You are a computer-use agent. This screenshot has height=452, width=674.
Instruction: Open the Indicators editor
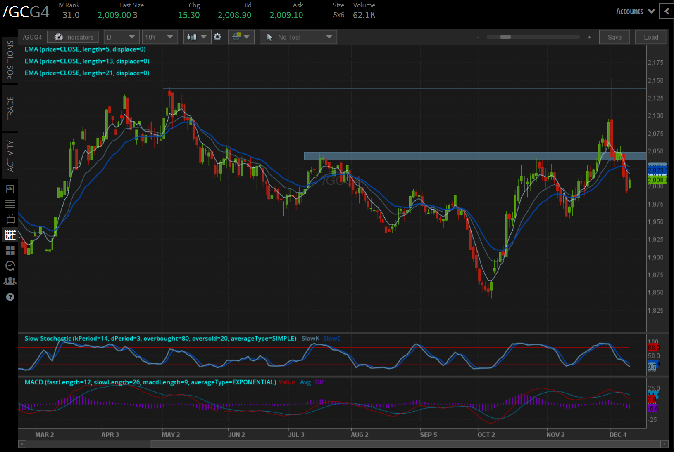tap(73, 37)
